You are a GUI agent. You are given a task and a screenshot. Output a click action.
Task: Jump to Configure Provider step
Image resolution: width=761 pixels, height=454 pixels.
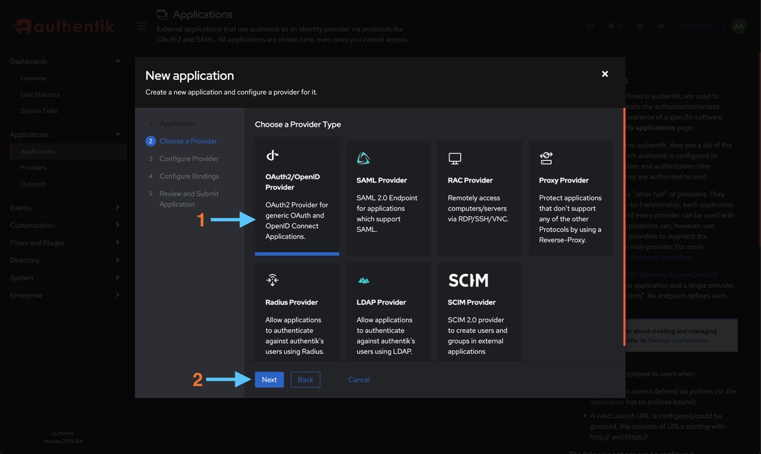(188, 159)
